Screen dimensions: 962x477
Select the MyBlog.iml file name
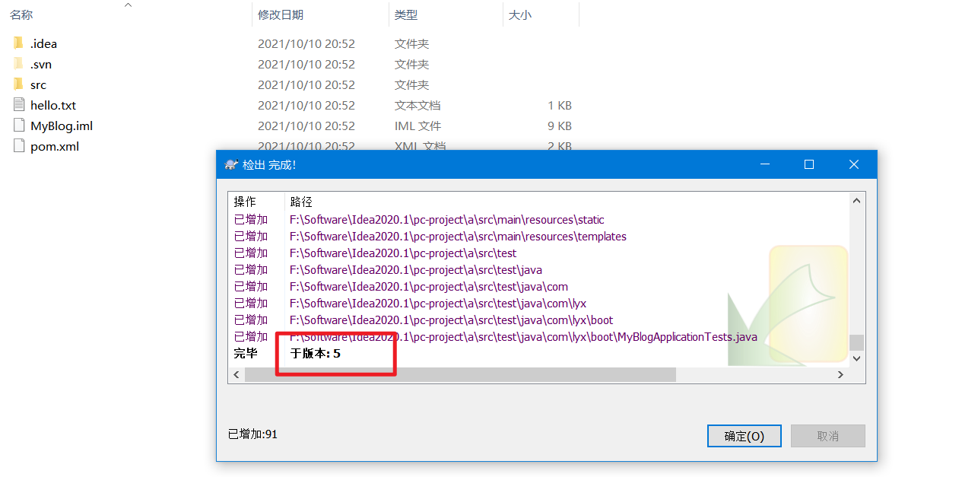point(62,126)
